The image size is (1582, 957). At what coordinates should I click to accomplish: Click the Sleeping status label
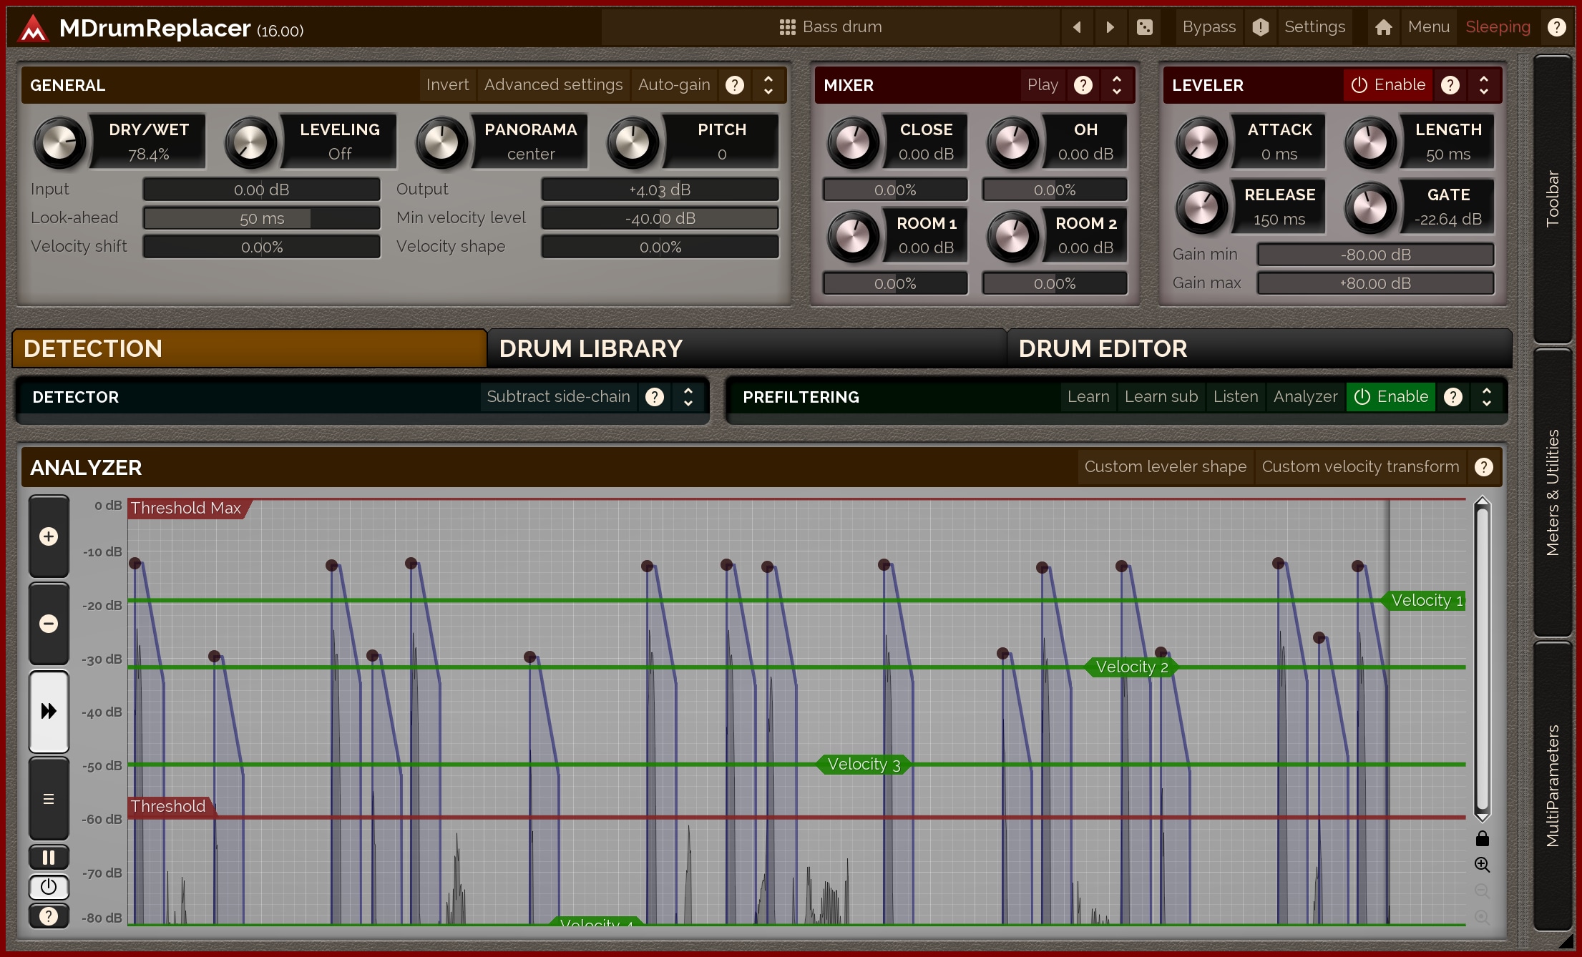coord(1498,27)
